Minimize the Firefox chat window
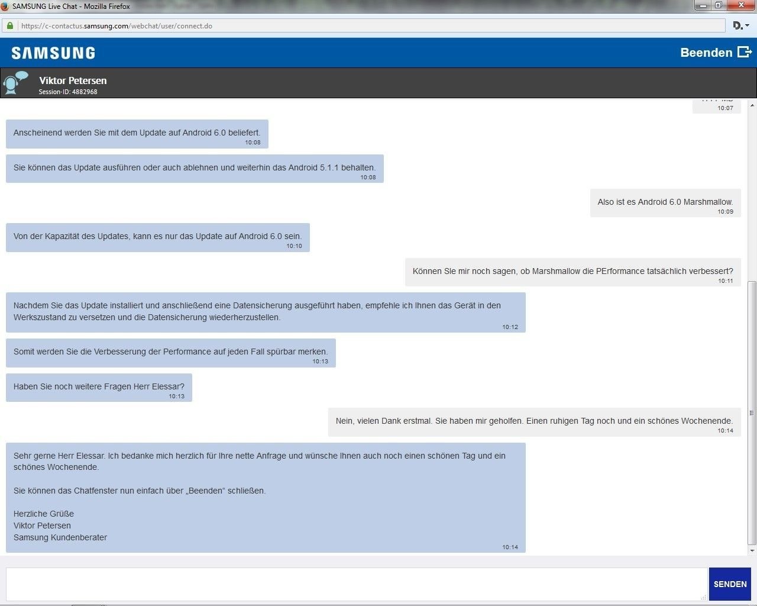This screenshot has height=606, width=757. click(703, 5)
